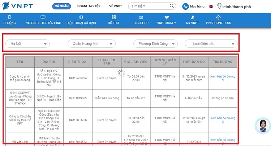Screen dimensions: 271x146
Task: Click phone number 84812833766
Action: pyautogui.click(x=78, y=120)
